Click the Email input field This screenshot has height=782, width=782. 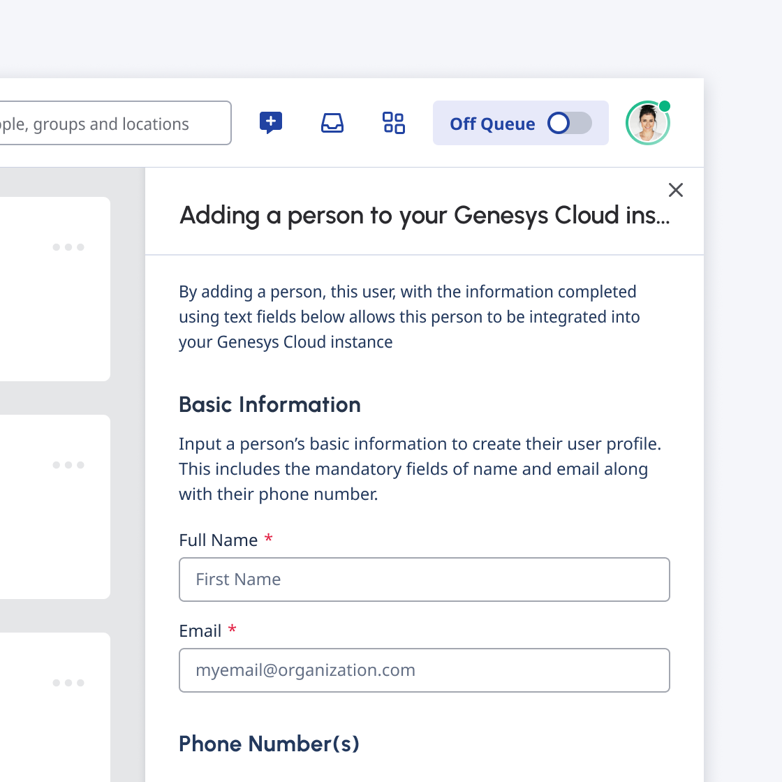[424, 670]
